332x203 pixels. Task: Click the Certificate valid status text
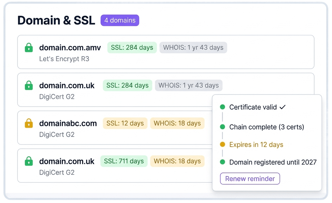pos(253,107)
